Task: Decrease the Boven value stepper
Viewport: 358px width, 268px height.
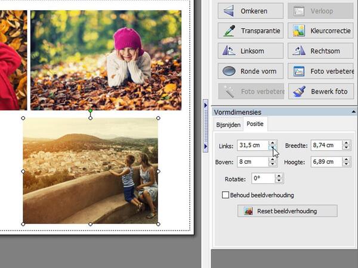Action: click(273, 164)
